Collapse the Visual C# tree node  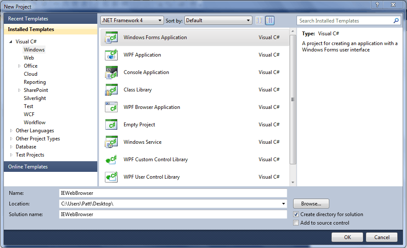[11, 42]
